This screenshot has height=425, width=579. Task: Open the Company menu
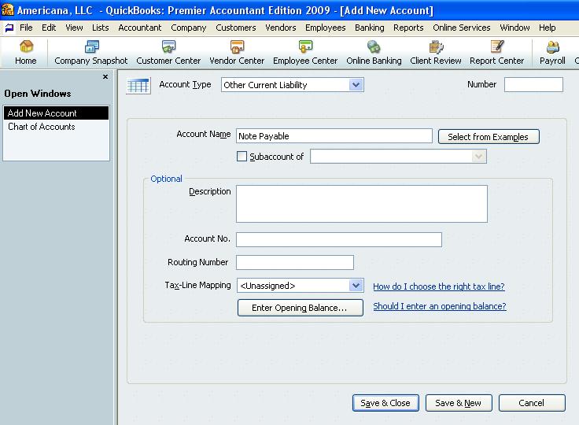click(188, 28)
